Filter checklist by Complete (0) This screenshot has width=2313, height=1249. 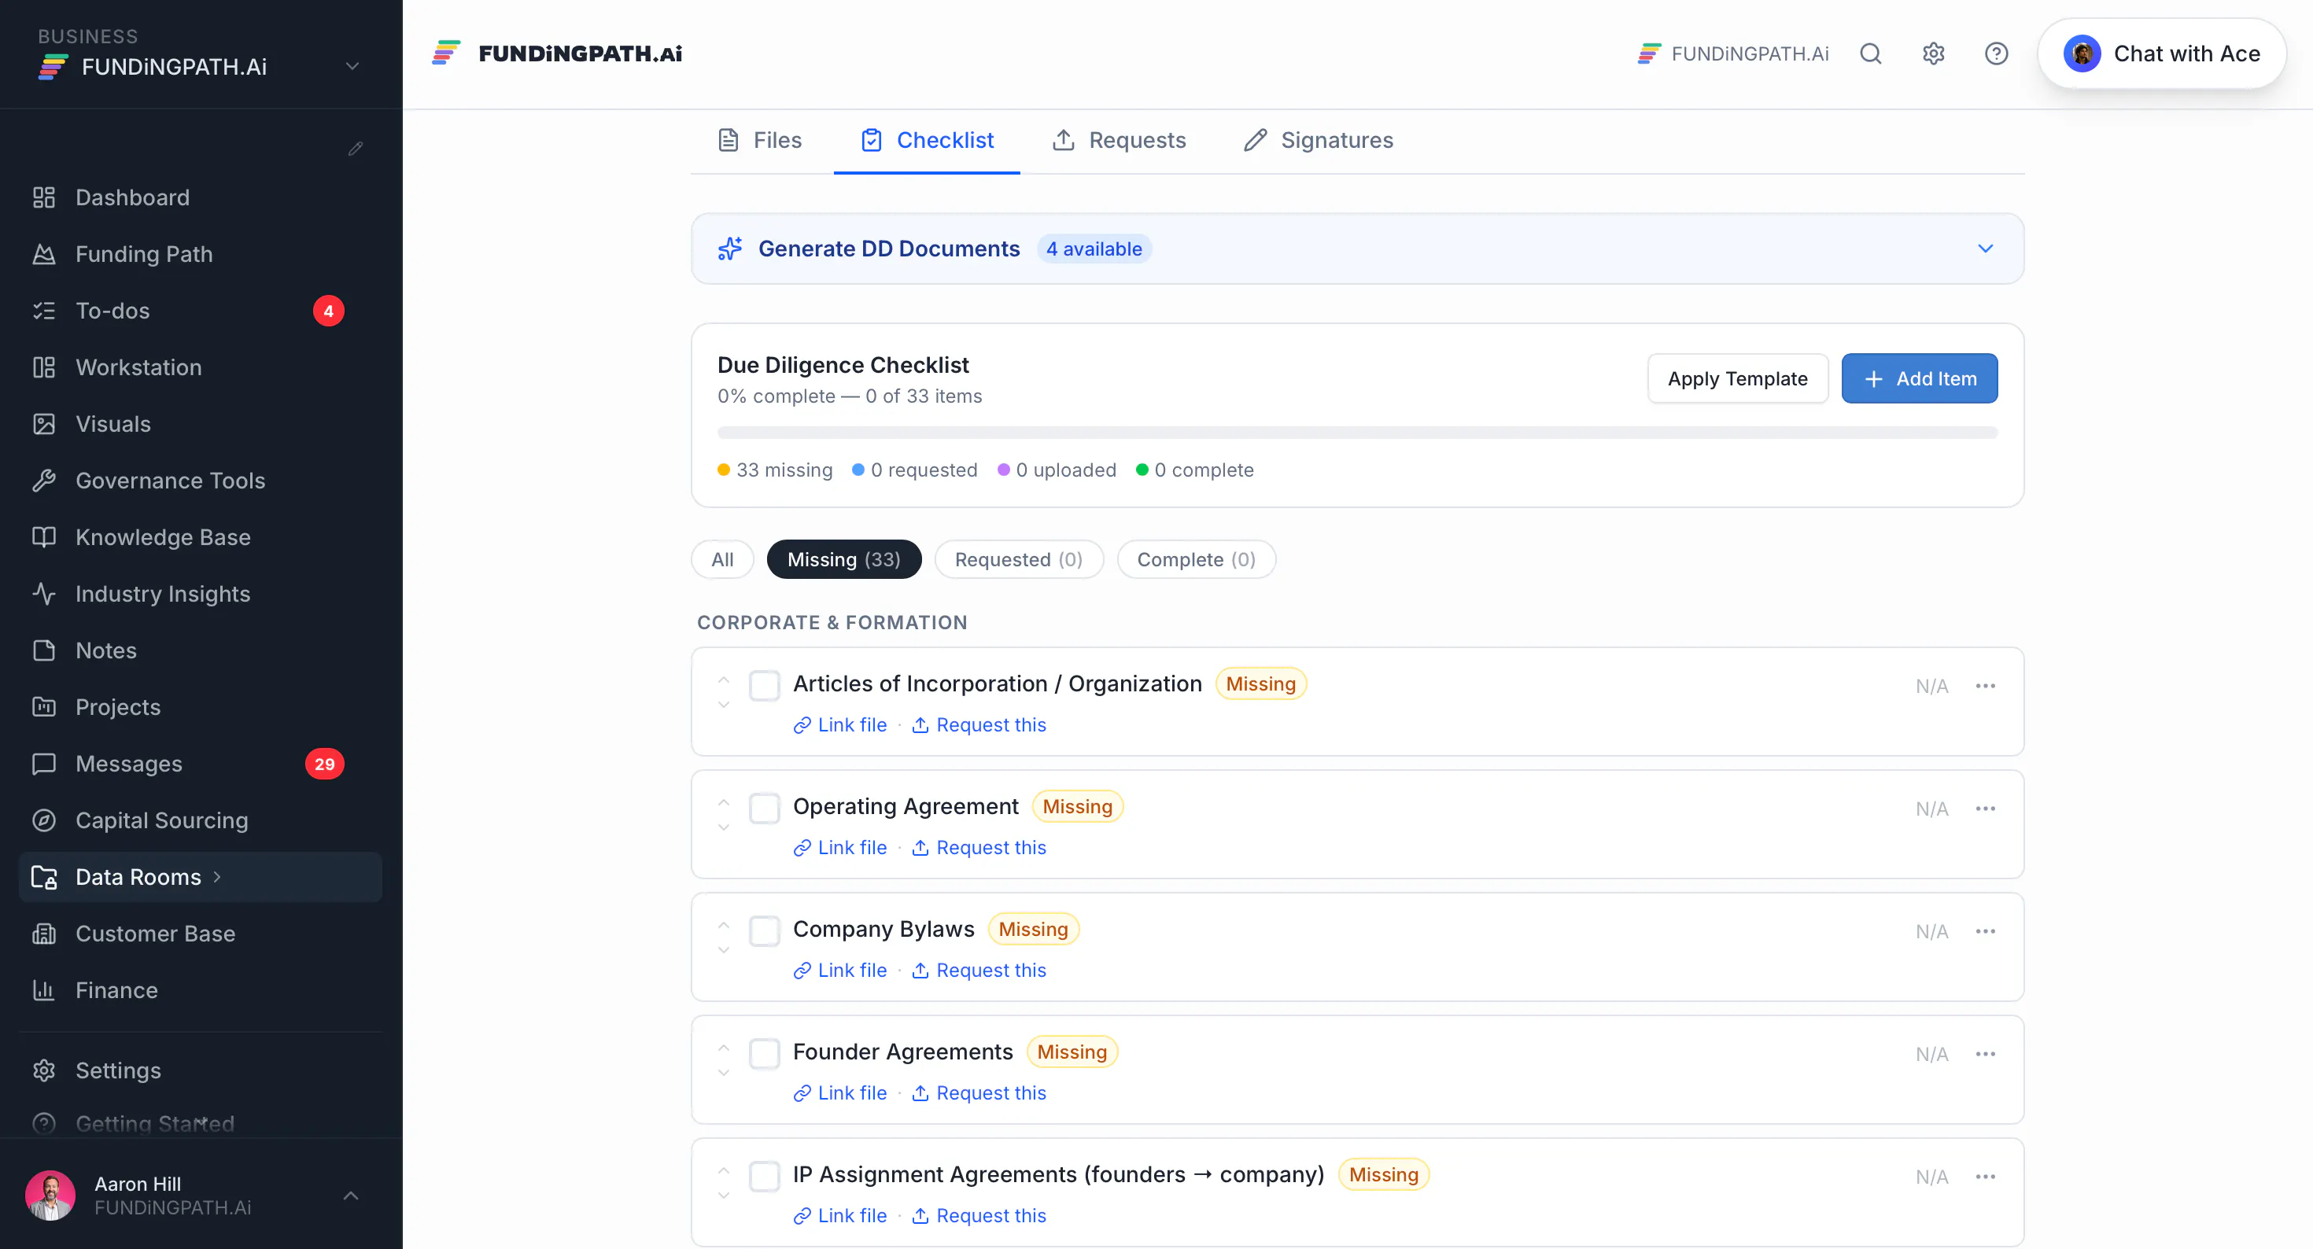coord(1196,559)
